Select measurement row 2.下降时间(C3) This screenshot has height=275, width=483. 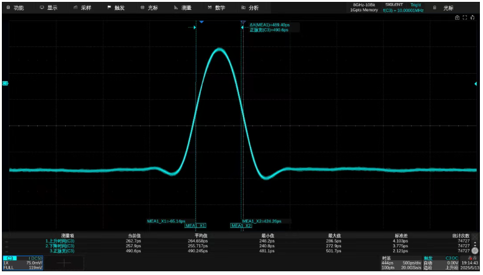tap(60, 246)
